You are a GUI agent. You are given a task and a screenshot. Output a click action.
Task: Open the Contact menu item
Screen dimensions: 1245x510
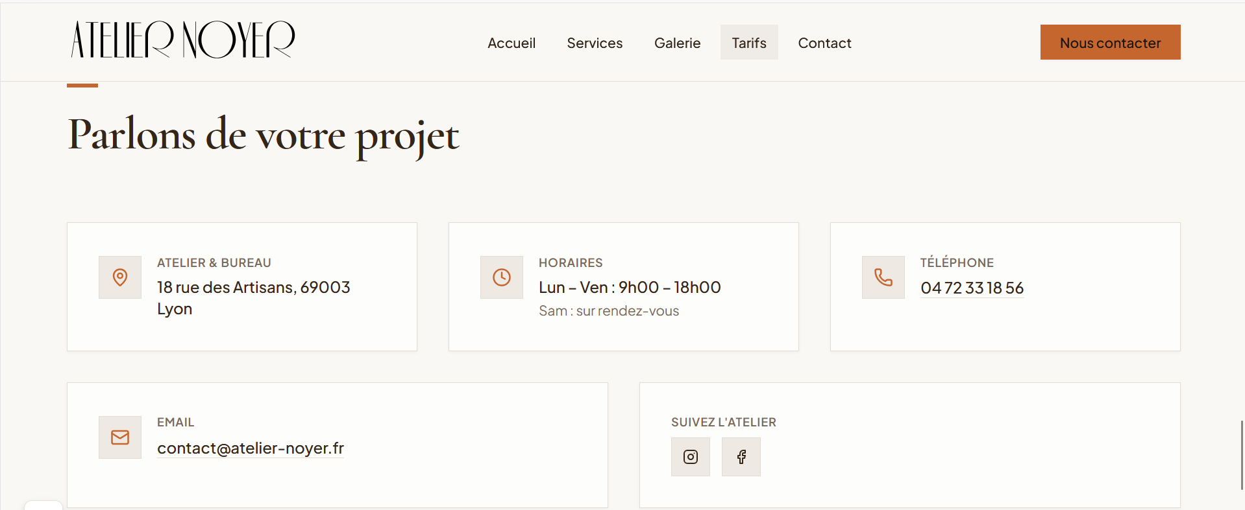824,43
